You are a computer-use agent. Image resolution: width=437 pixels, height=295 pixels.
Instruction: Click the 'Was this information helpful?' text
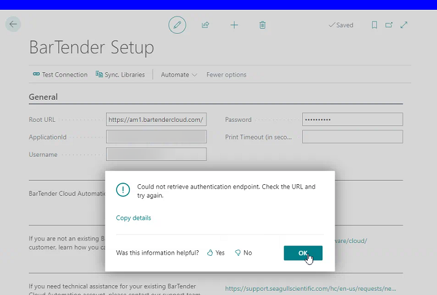pyautogui.click(x=158, y=253)
